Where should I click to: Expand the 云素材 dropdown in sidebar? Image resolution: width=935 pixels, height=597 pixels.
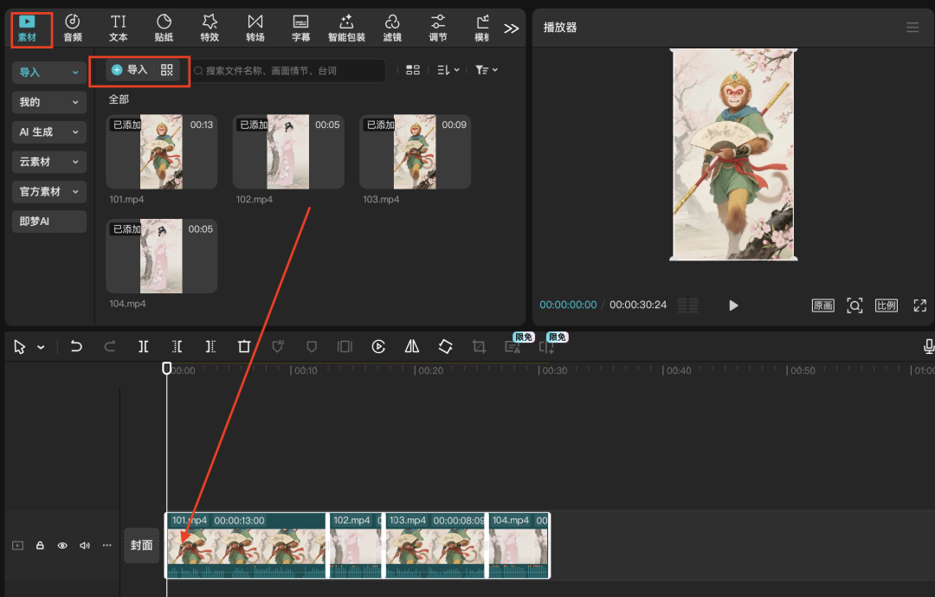(49, 162)
